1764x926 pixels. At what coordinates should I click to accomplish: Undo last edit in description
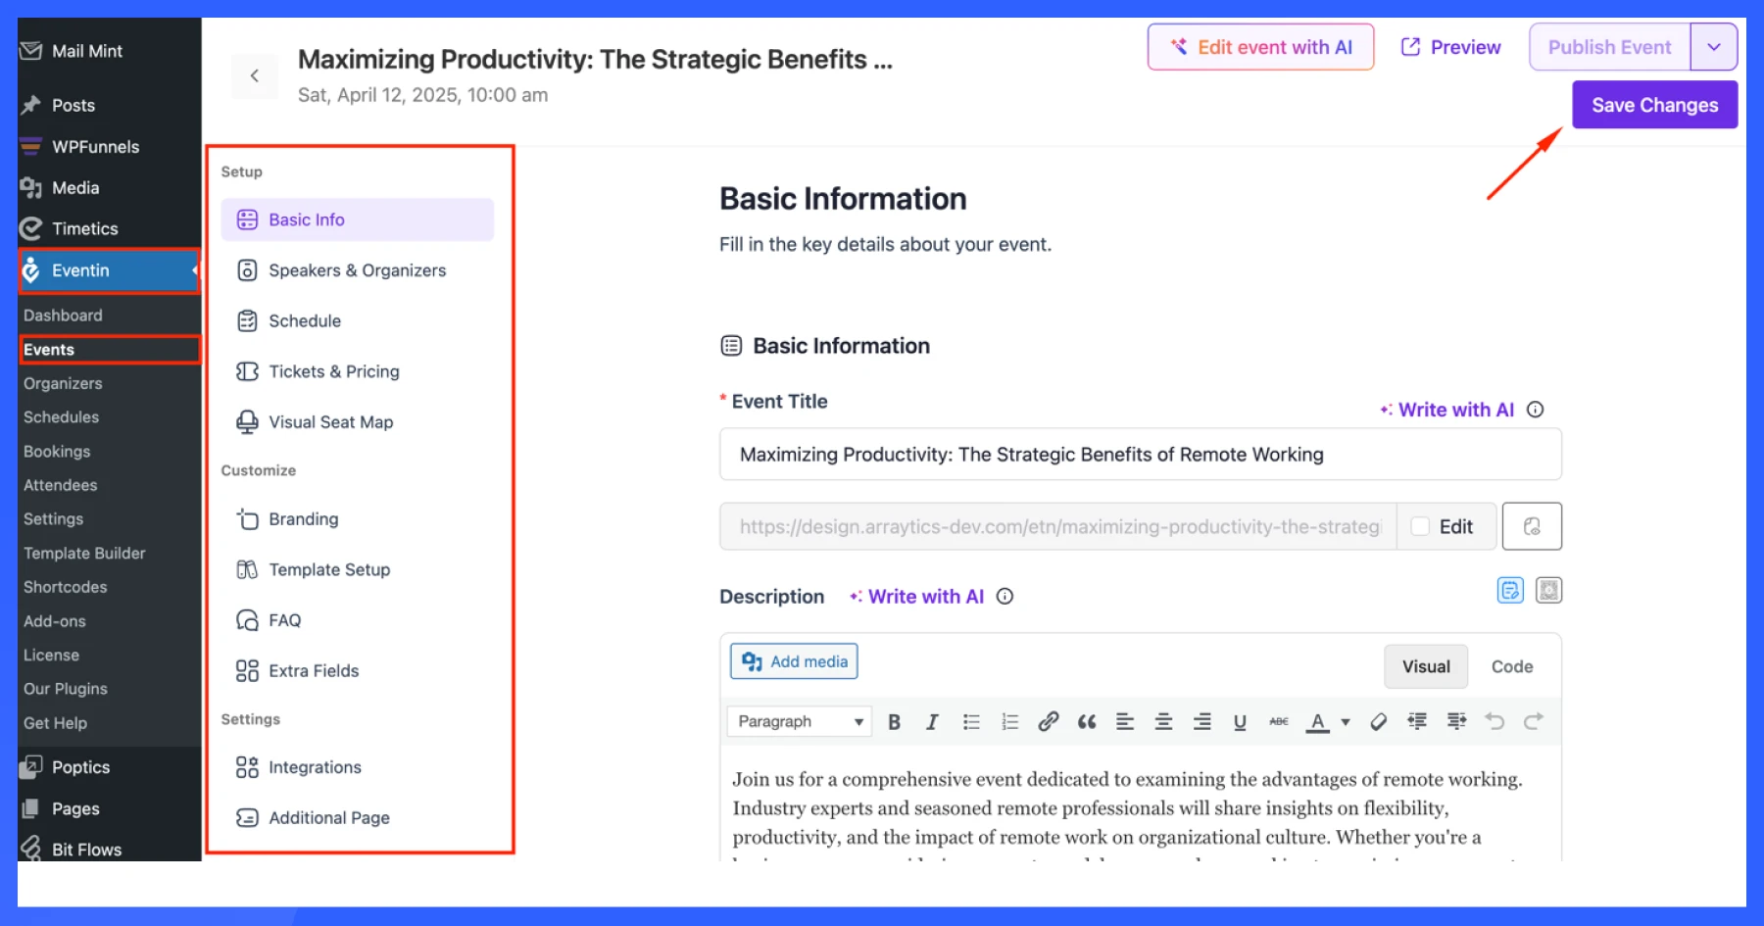click(1494, 722)
